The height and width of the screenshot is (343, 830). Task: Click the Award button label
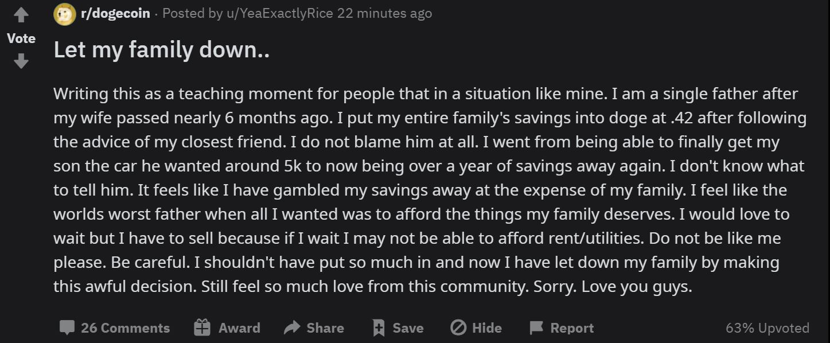[x=239, y=328]
